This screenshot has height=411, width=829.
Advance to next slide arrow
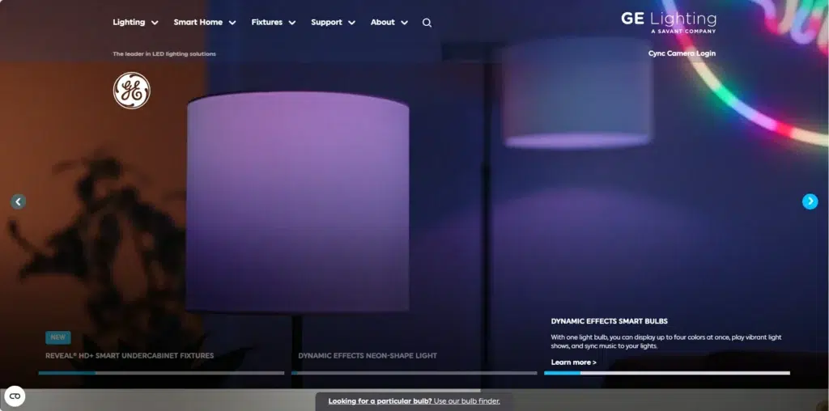click(x=810, y=201)
